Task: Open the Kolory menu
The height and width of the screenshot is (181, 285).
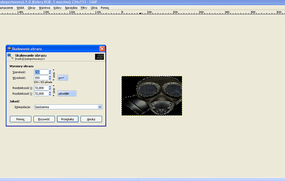Action: click(57, 8)
